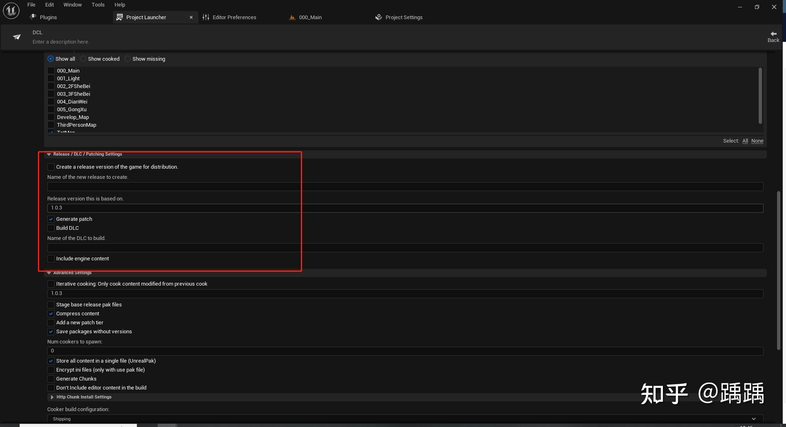Enable Create a release version for distribution

(x=51, y=167)
